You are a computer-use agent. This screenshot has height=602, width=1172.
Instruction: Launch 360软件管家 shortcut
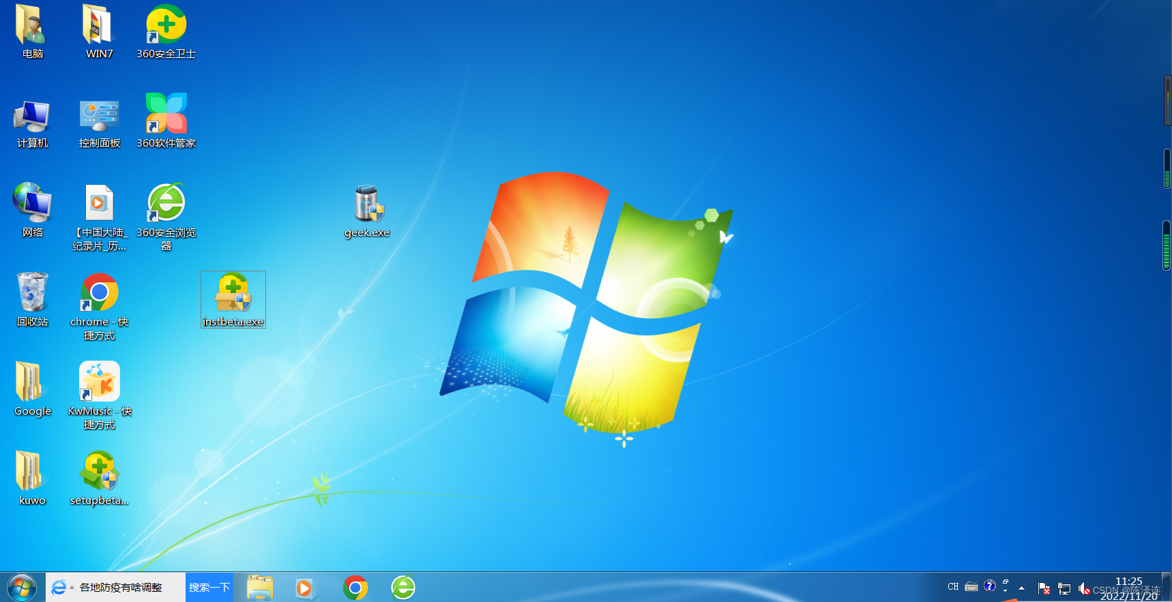pyautogui.click(x=166, y=121)
